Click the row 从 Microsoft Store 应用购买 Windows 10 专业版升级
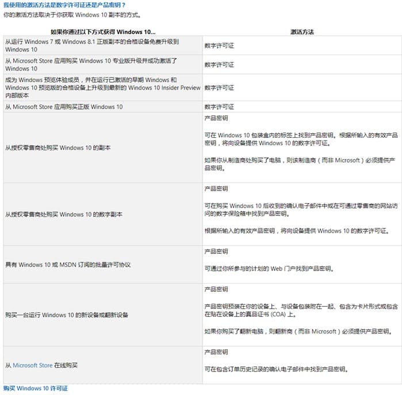The image size is (402, 395). point(103,64)
